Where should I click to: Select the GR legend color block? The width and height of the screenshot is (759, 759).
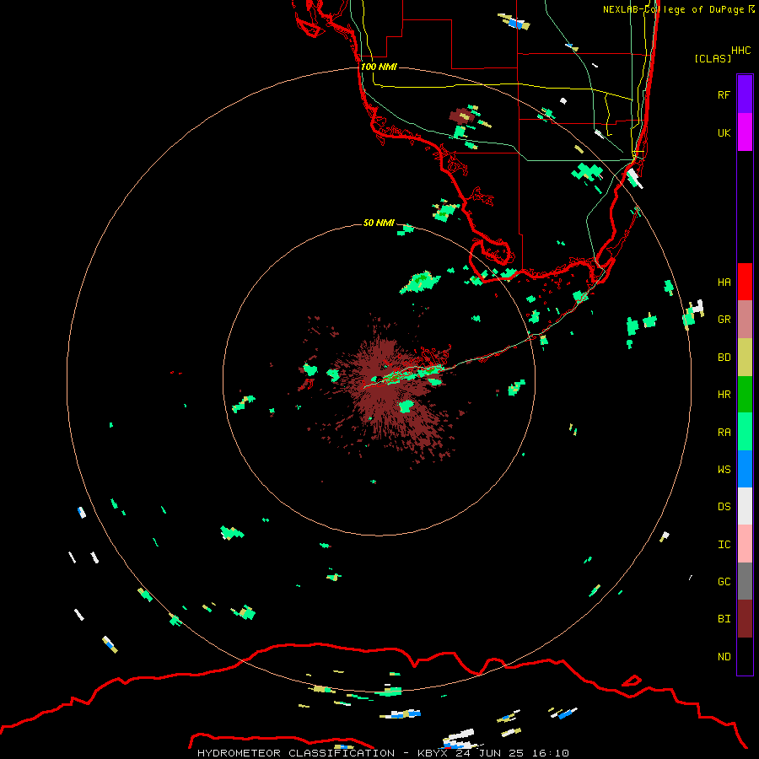click(745, 320)
